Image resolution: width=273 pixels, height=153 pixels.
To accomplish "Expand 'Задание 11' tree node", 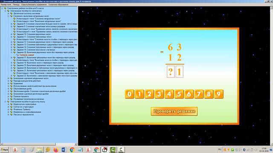I will (12, 37).
